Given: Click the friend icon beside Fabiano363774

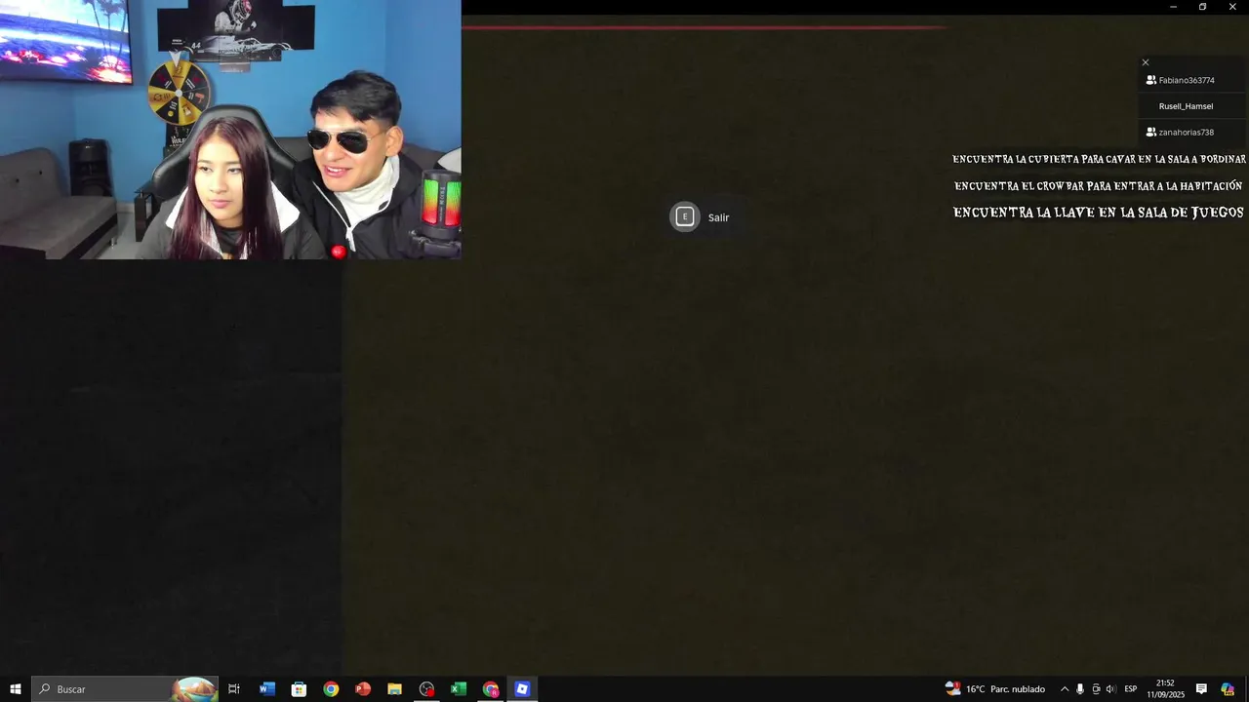Looking at the screenshot, I should click(x=1151, y=81).
